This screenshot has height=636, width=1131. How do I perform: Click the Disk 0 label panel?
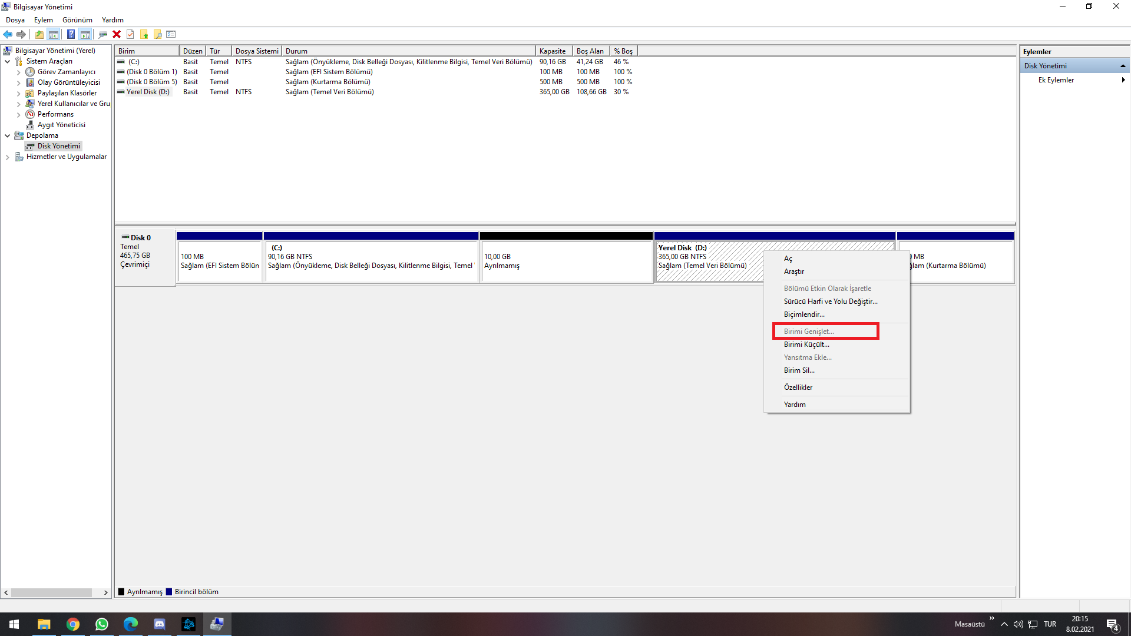(x=145, y=257)
